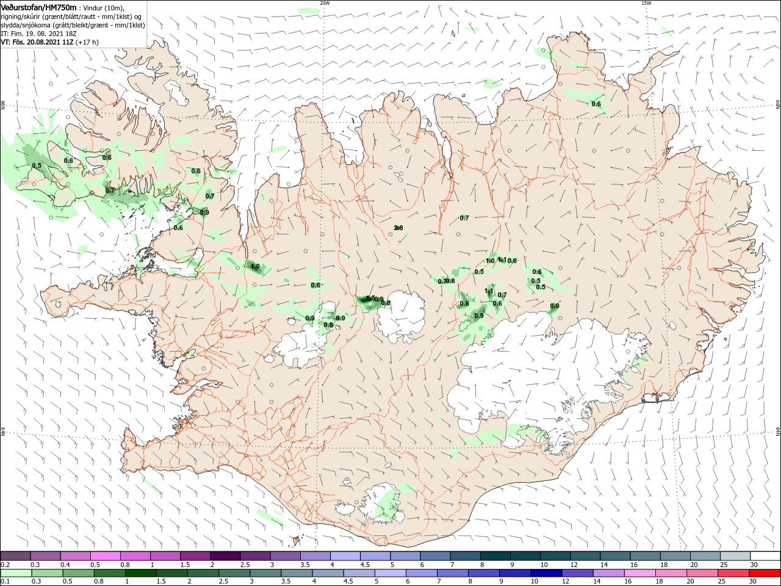781x586 pixels.
Task: Click the 20W longitude label at the top
Action: click(325, 3)
